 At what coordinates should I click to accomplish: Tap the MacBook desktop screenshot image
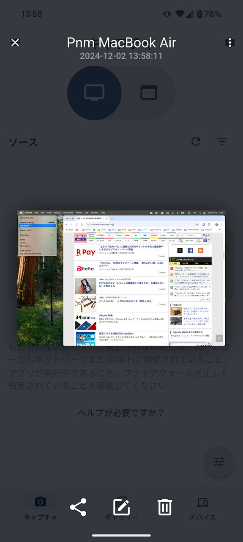click(x=121, y=278)
